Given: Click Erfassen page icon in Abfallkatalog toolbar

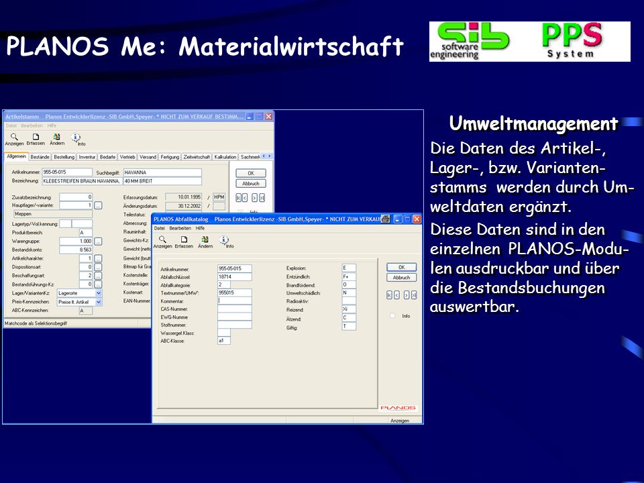Looking at the screenshot, I should (184, 239).
